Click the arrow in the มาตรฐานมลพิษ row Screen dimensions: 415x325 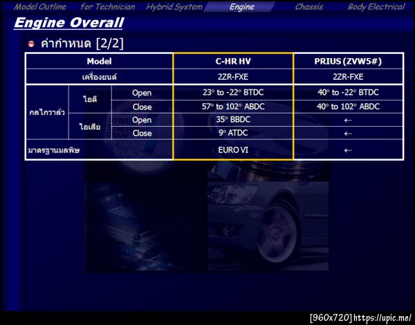point(348,150)
